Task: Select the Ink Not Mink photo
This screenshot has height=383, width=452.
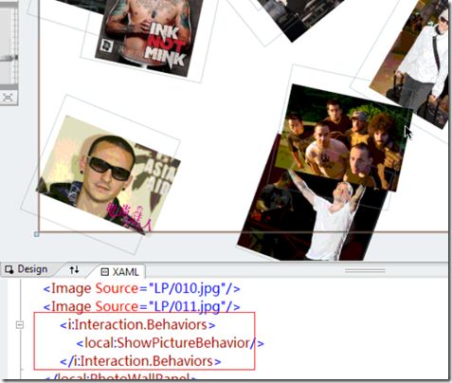Action: [x=150, y=35]
